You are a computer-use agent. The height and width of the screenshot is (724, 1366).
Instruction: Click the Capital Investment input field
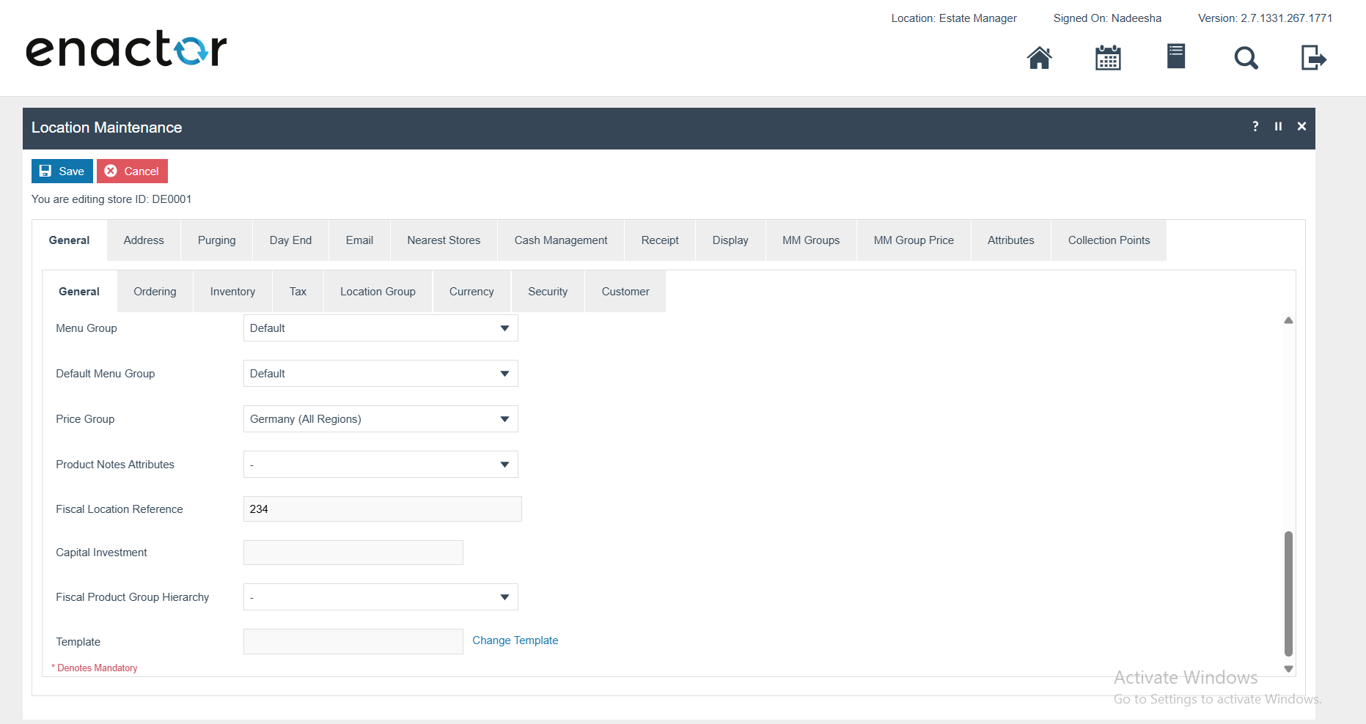[x=353, y=553]
